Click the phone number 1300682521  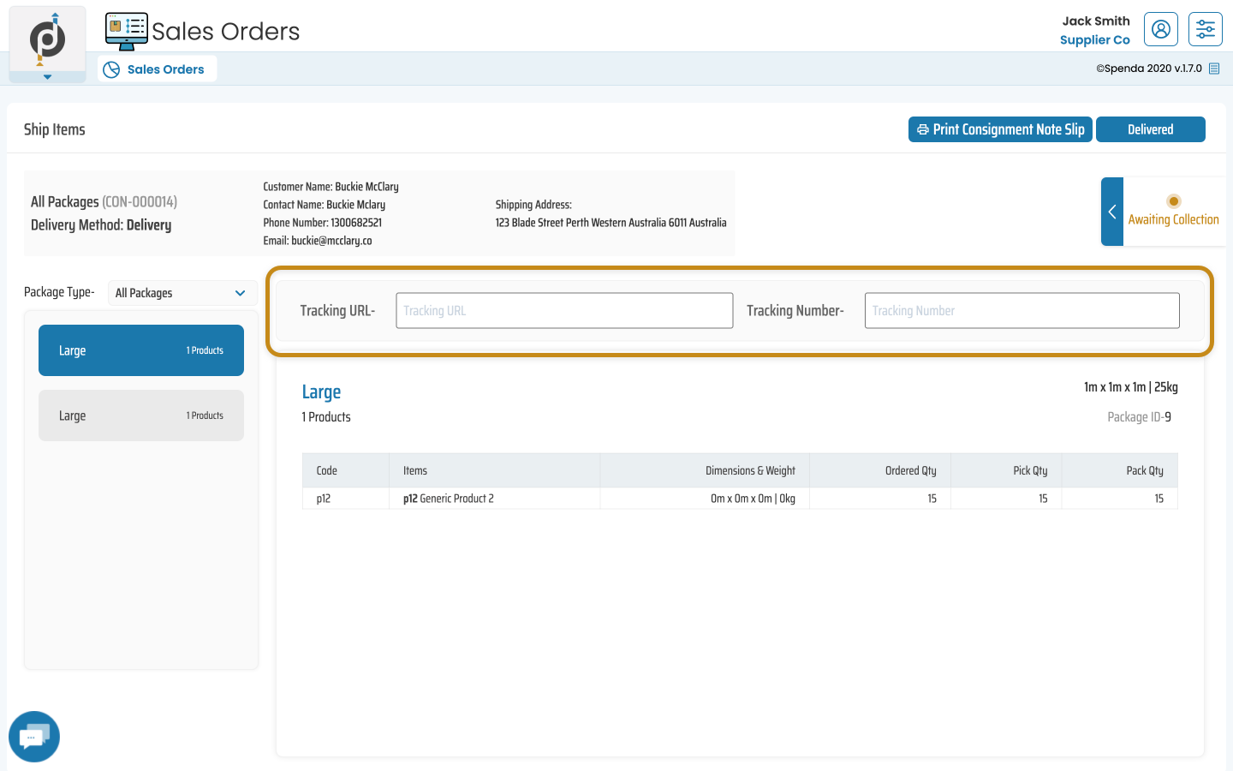point(356,223)
